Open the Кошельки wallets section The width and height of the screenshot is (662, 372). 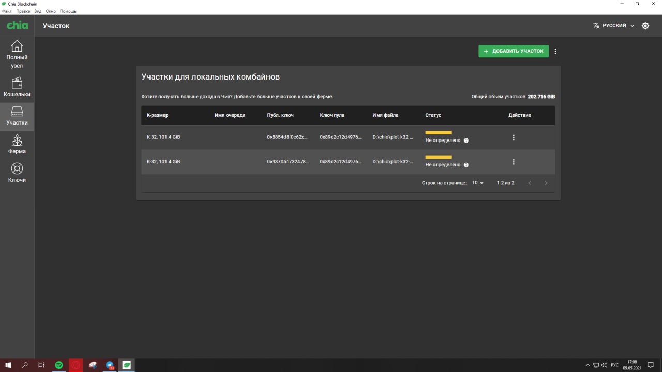17,88
